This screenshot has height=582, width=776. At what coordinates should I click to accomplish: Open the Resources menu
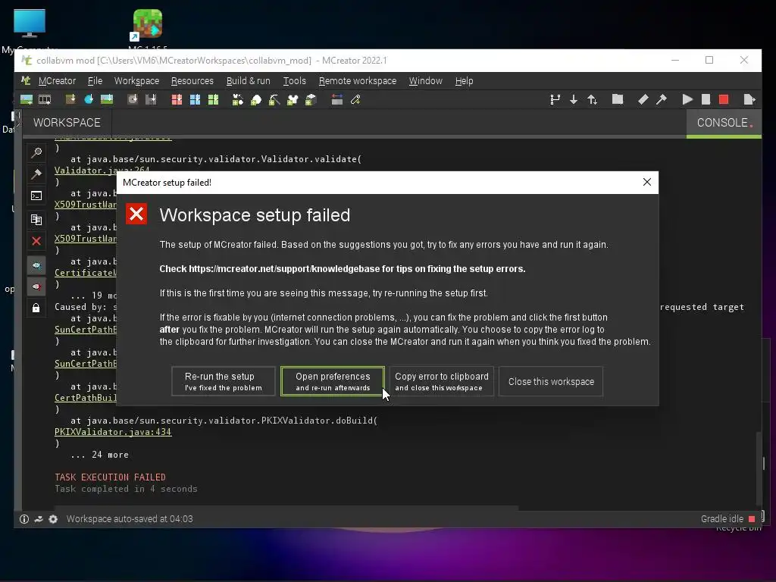[x=192, y=80]
